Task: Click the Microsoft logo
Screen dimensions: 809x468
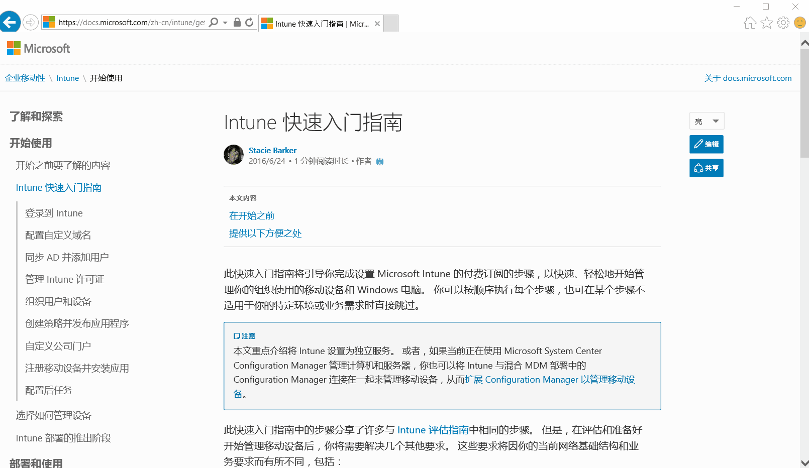Action: 39,48
